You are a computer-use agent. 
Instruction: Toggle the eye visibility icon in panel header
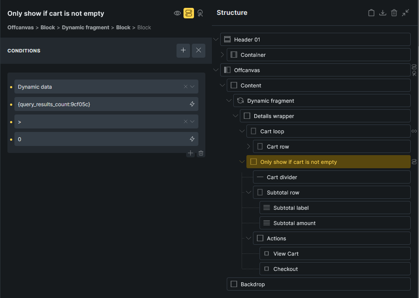(177, 13)
